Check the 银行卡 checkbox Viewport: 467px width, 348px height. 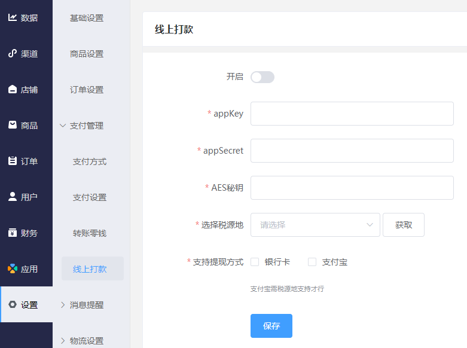(255, 262)
